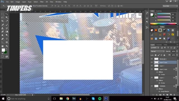Open the layer filter Kind dropdown
This screenshot has width=179, height=101.
(155, 48)
